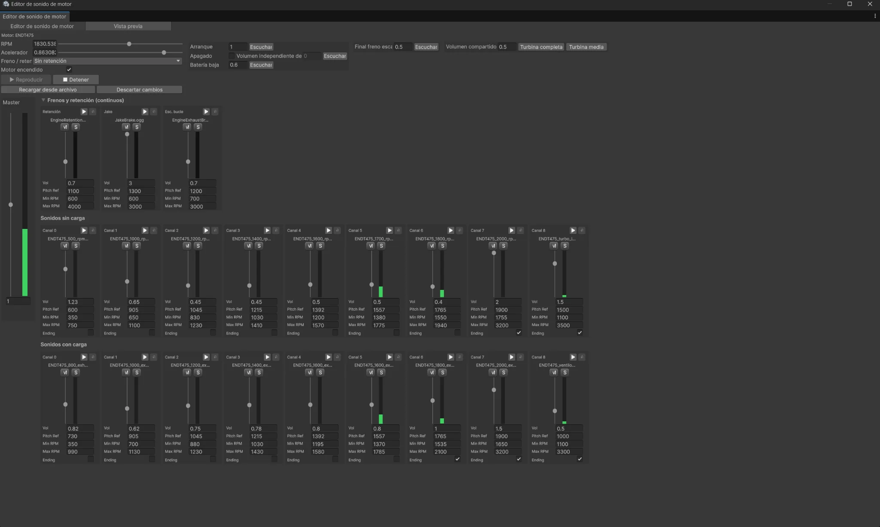The width and height of the screenshot is (880, 527).
Task: Click the Reproducir button
Action: point(26,79)
